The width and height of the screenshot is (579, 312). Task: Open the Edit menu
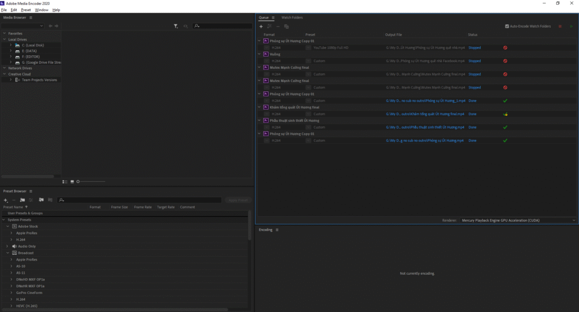pos(14,10)
